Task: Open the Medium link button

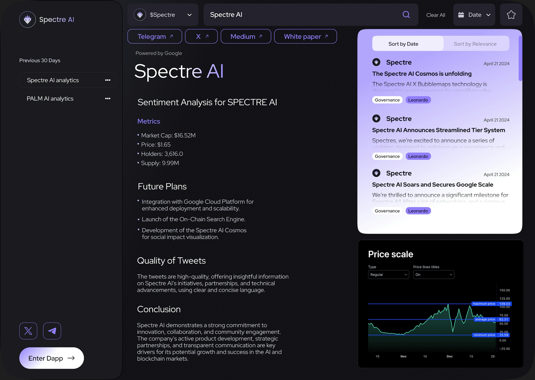Action: [246, 36]
